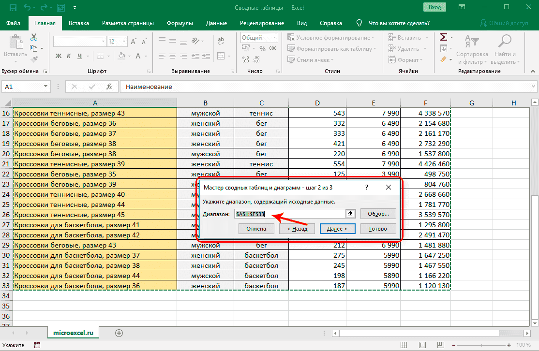Click the AutoSum sigma icon
Viewport: 539px width, 351px height.
point(443,37)
